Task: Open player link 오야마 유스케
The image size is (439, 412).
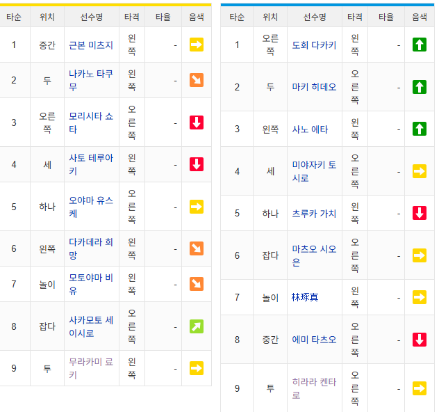Action: [91, 207]
